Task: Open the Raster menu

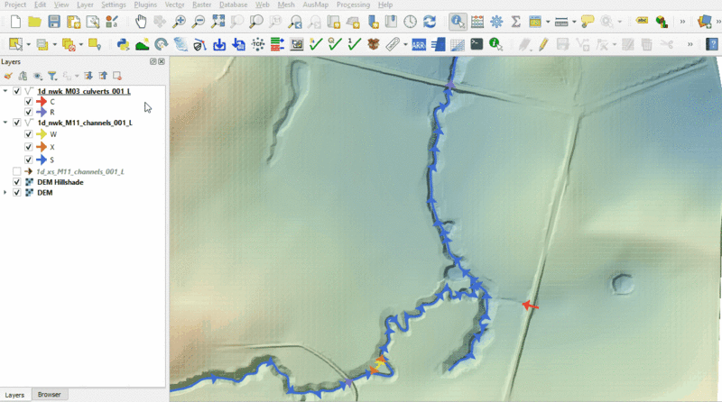Action: pyautogui.click(x=201, y=5)
